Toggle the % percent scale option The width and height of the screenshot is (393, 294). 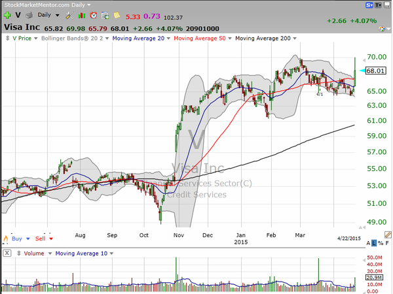381,243
